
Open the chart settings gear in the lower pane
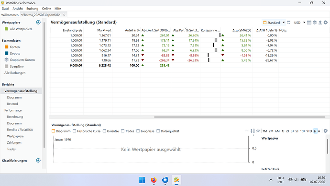point(326,131)
